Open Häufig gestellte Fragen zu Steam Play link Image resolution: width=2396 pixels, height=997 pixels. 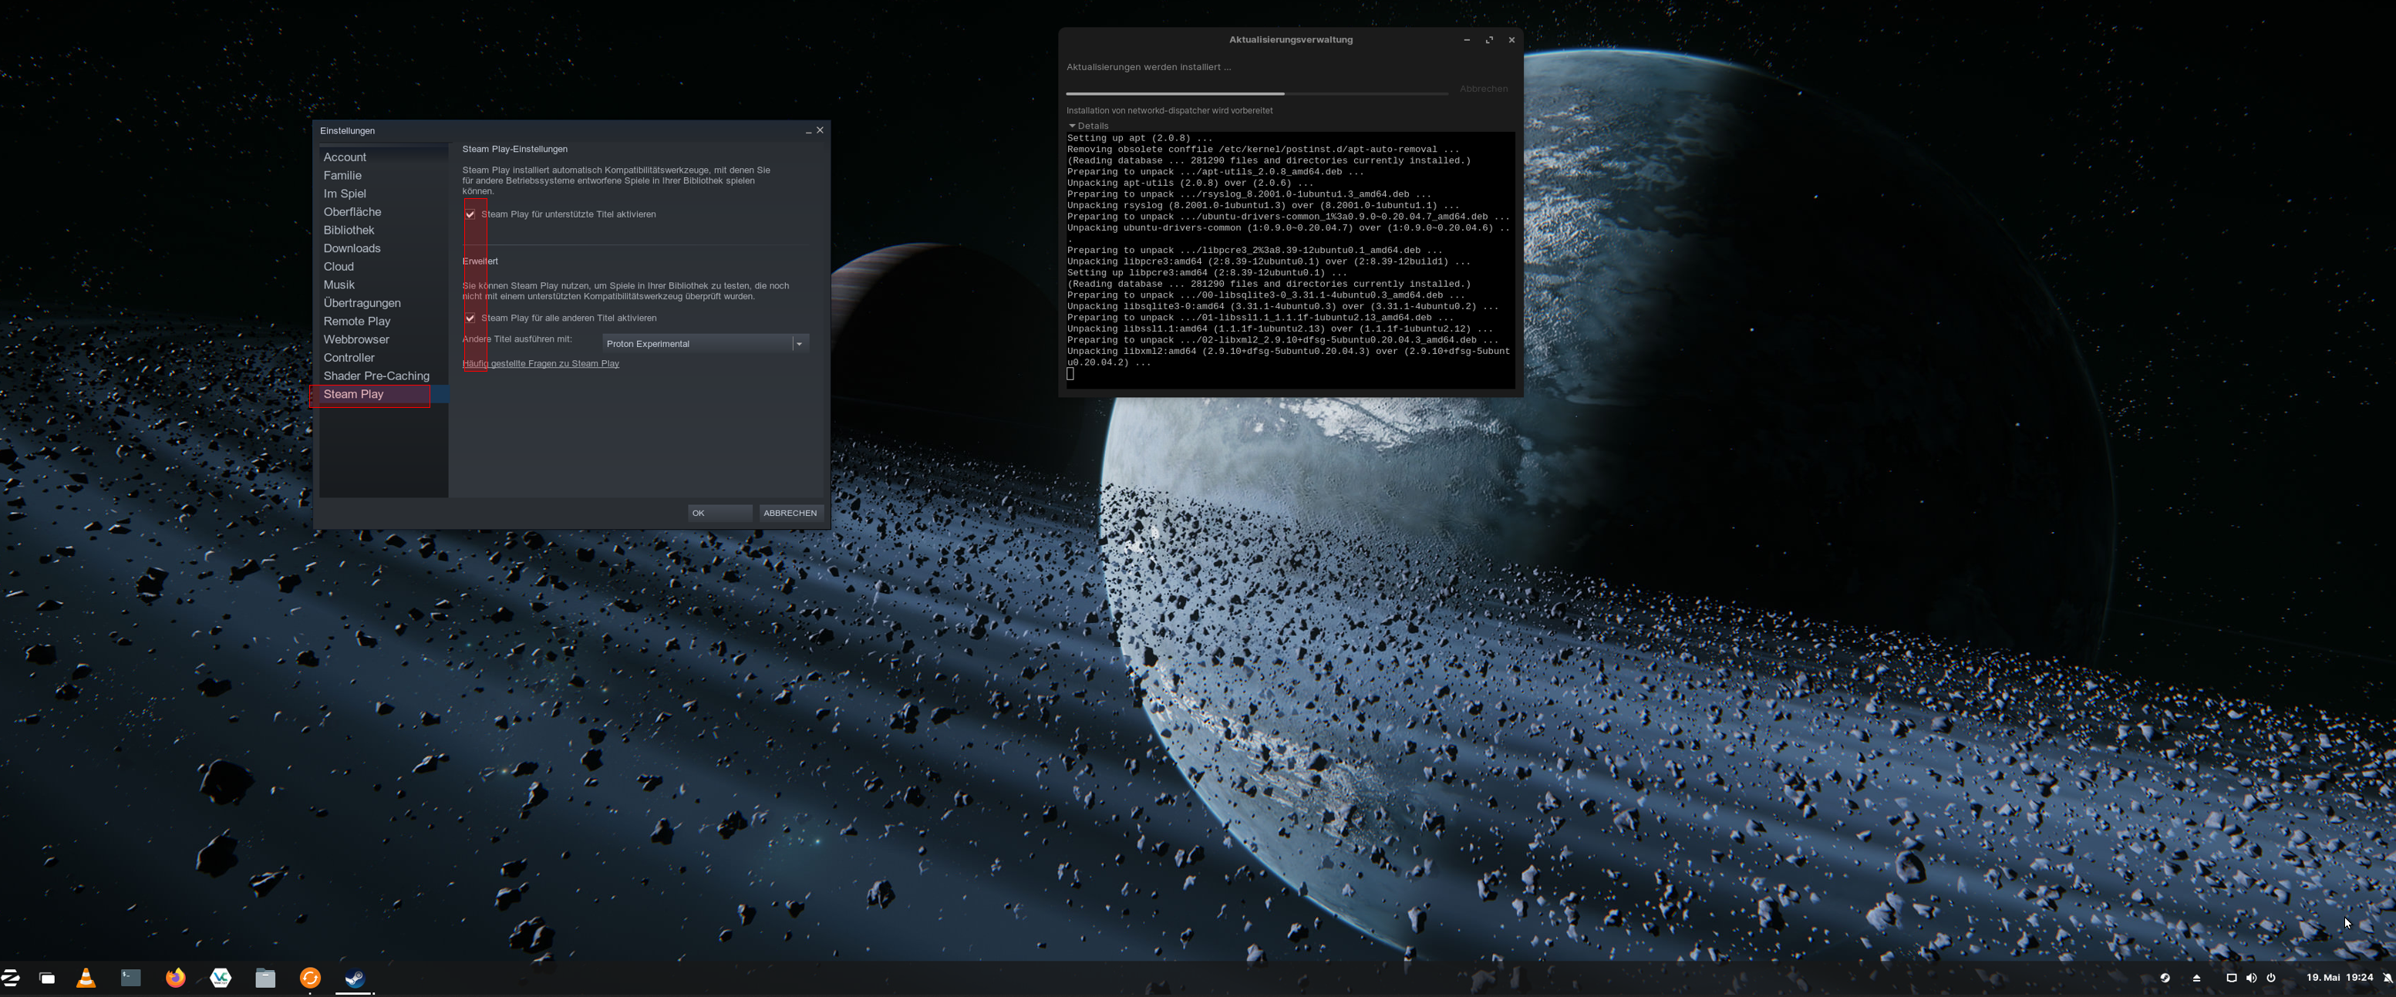541,364
